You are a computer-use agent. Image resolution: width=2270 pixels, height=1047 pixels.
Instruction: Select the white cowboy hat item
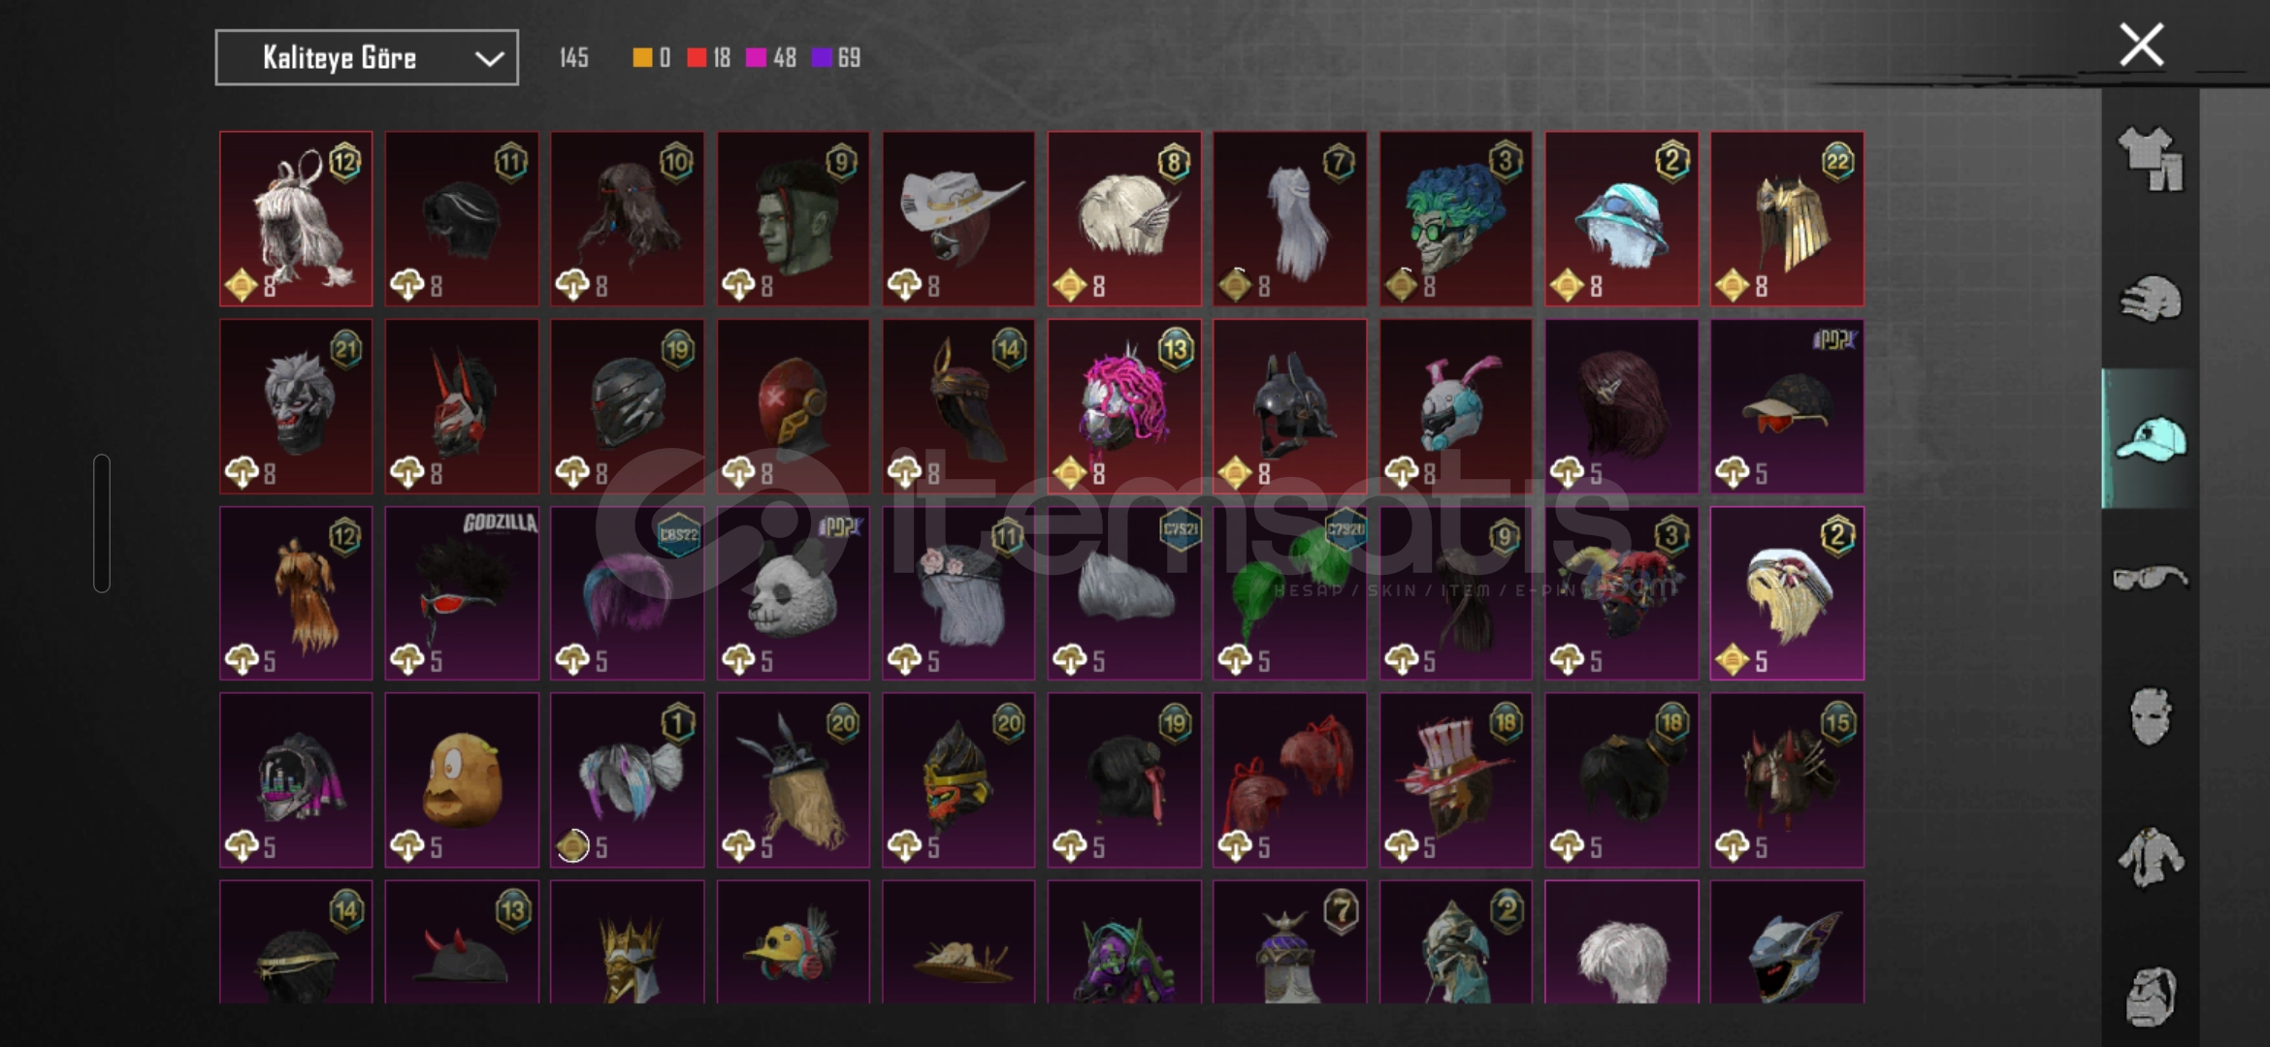click(x=958, y=219)
